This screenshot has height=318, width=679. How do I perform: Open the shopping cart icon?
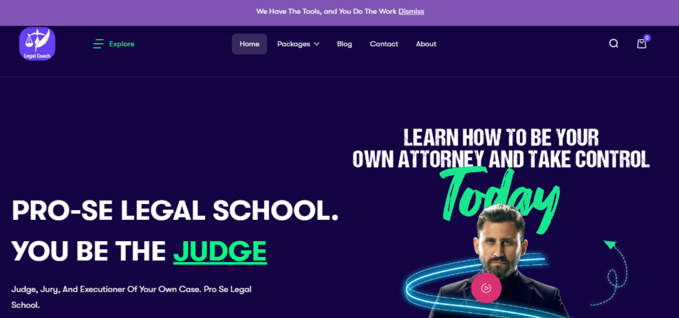642,44
